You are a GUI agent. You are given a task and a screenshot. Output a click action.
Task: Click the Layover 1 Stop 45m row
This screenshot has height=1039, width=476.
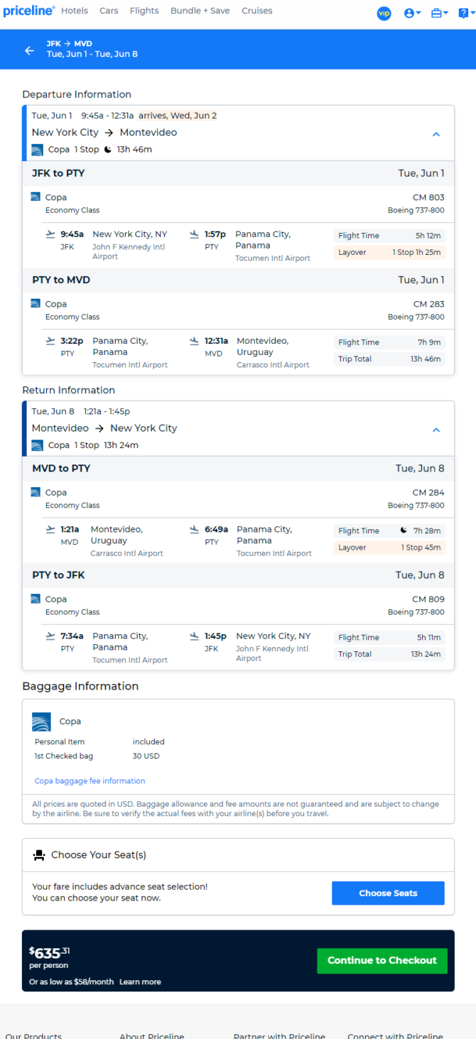389,548
